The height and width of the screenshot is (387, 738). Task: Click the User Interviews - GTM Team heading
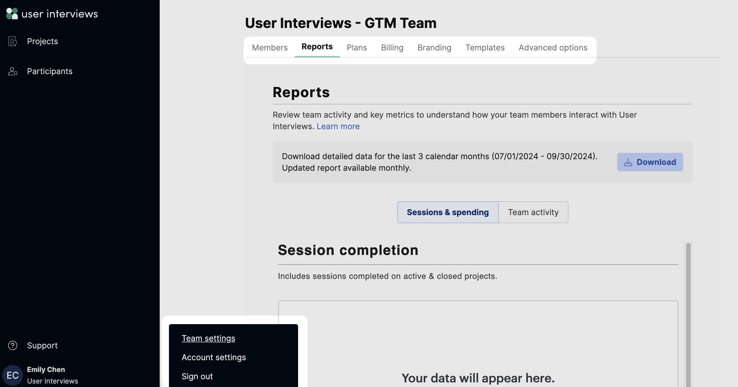(x=341, y=23)
